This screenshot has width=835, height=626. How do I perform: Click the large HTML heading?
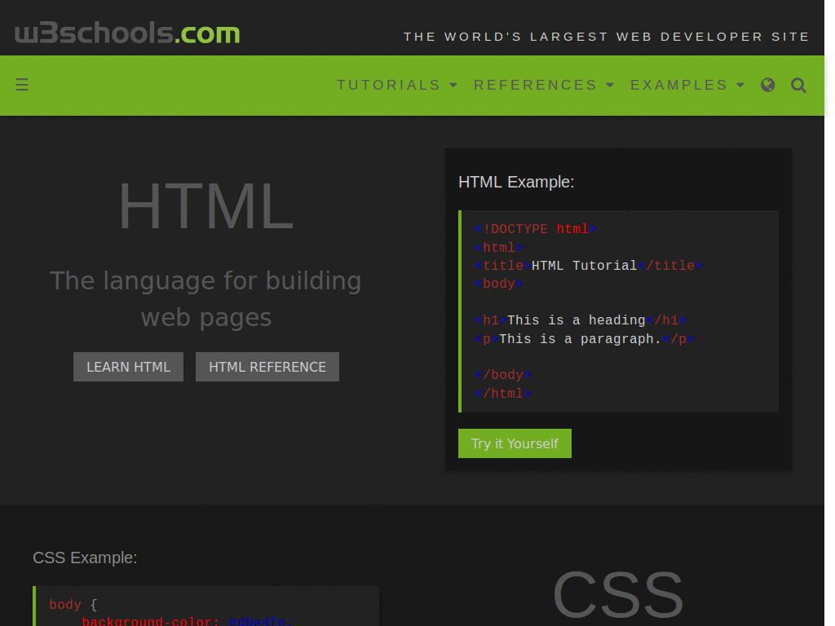tap(205, 206)
